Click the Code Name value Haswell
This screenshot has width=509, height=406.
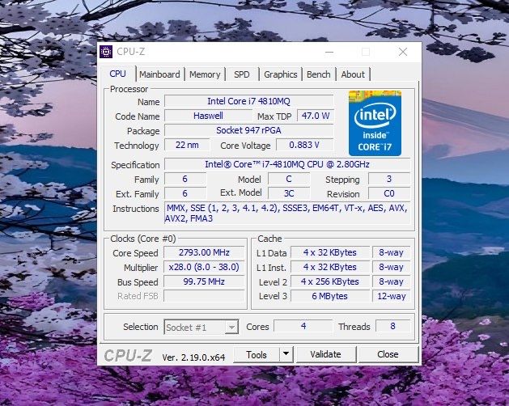(208, 116)
